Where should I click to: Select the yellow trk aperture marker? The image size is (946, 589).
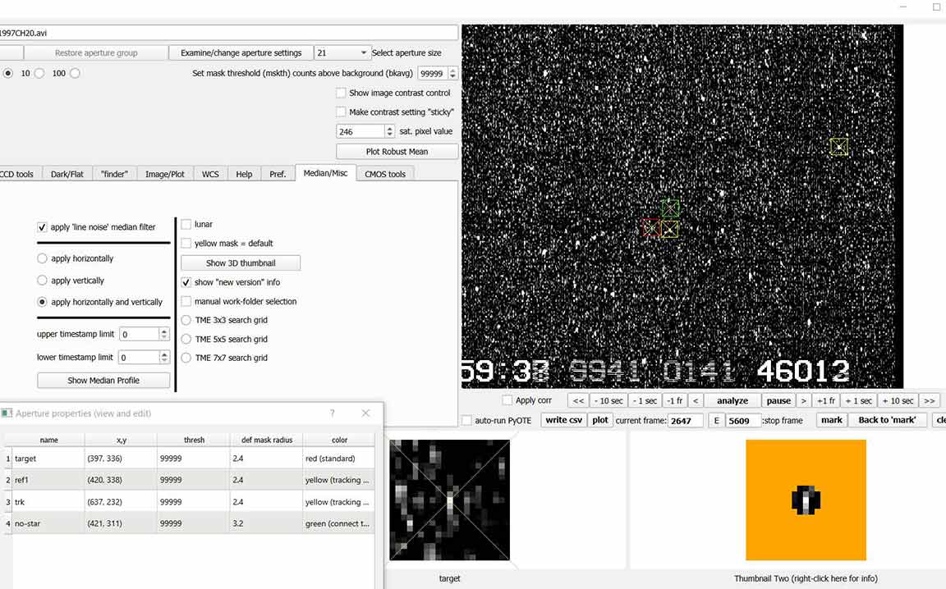coord(838,147)
